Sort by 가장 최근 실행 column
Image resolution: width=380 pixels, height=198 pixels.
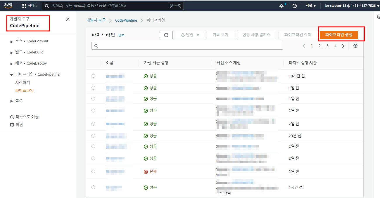point(156,63)
